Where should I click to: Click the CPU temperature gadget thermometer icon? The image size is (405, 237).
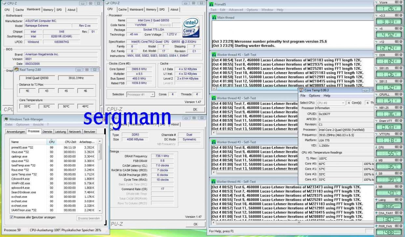(x=377, y=147)
